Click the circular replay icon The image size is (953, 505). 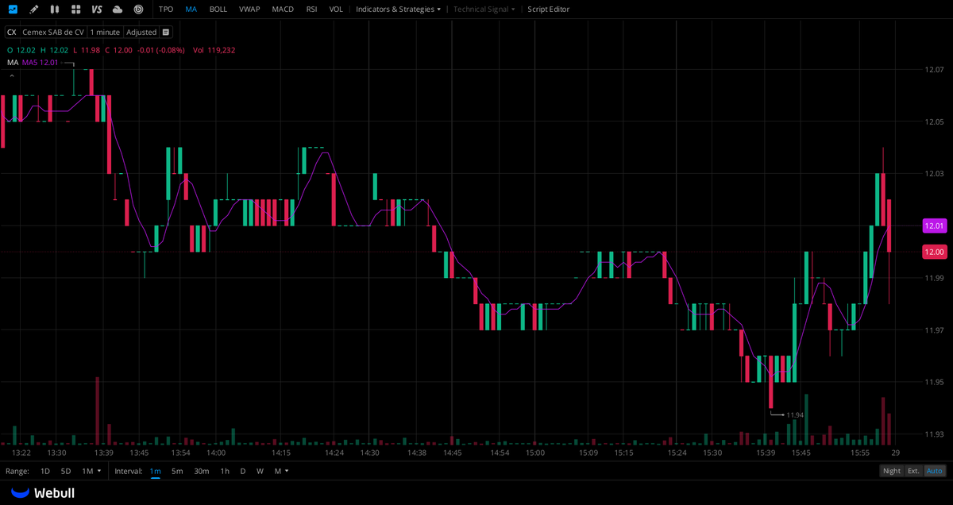coord(138,10)
